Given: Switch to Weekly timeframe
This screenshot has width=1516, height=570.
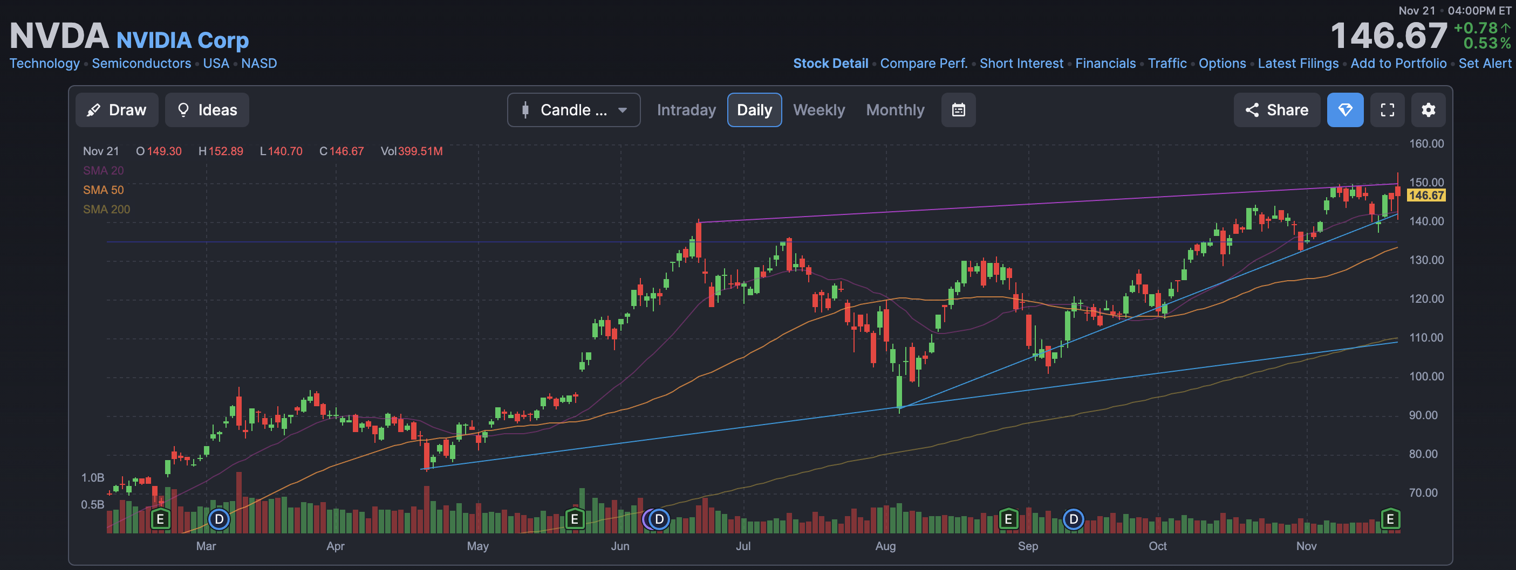Looking at the screenshot, I should pyautogui.click(x=818, y=110).
